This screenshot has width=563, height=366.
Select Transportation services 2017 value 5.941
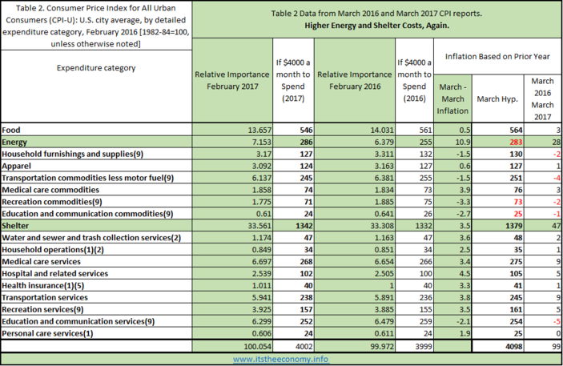coord(261,297)
